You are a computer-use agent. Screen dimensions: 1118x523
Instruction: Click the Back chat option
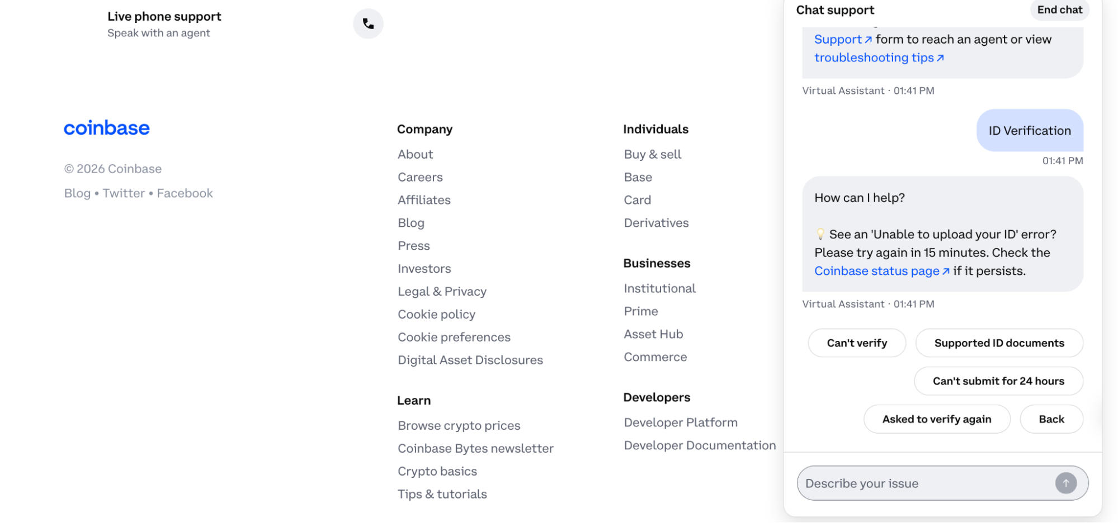click(1051, 419)
